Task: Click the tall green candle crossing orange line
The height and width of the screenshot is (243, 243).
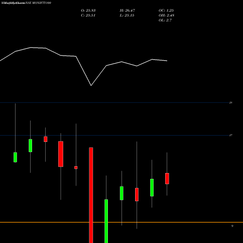Action: click(106, 221)
